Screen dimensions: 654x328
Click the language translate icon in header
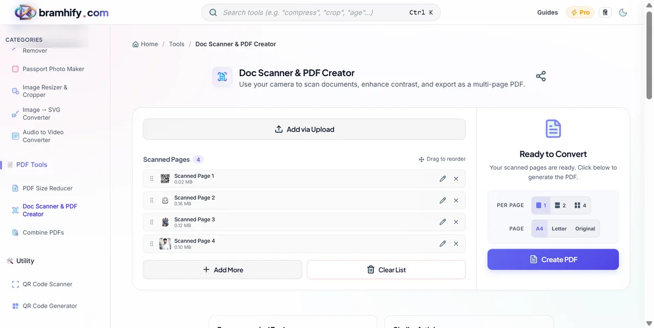605,13
